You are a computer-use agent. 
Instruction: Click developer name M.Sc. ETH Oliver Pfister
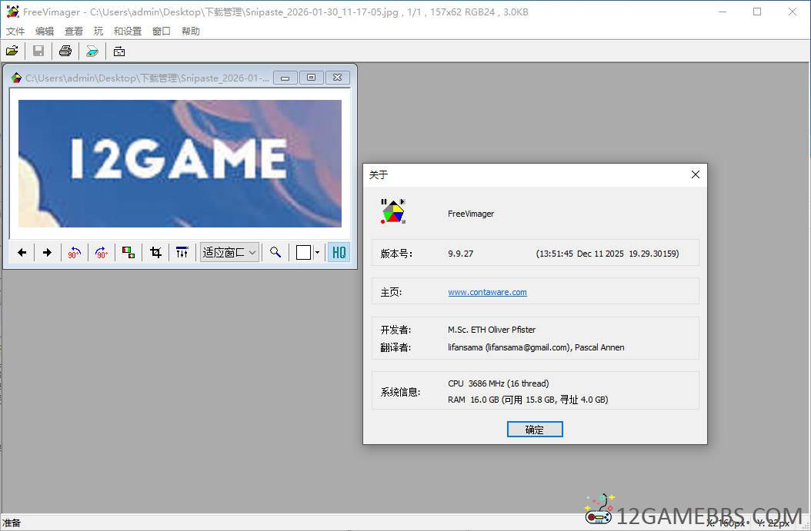492,330
